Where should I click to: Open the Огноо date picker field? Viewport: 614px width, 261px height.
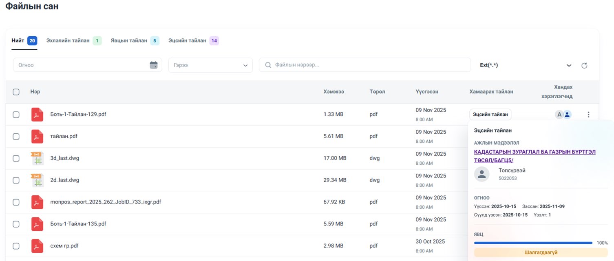[x=82, y=65]
